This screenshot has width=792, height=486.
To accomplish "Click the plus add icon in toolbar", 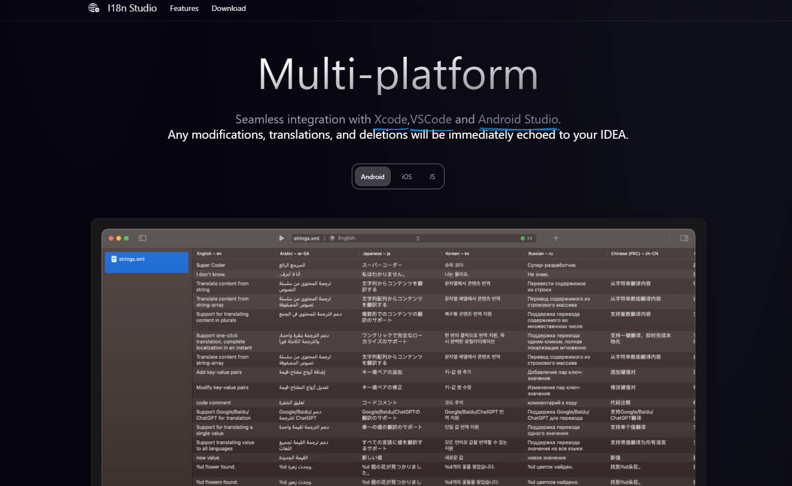I will pyautogui.click(x=556, y=238).
